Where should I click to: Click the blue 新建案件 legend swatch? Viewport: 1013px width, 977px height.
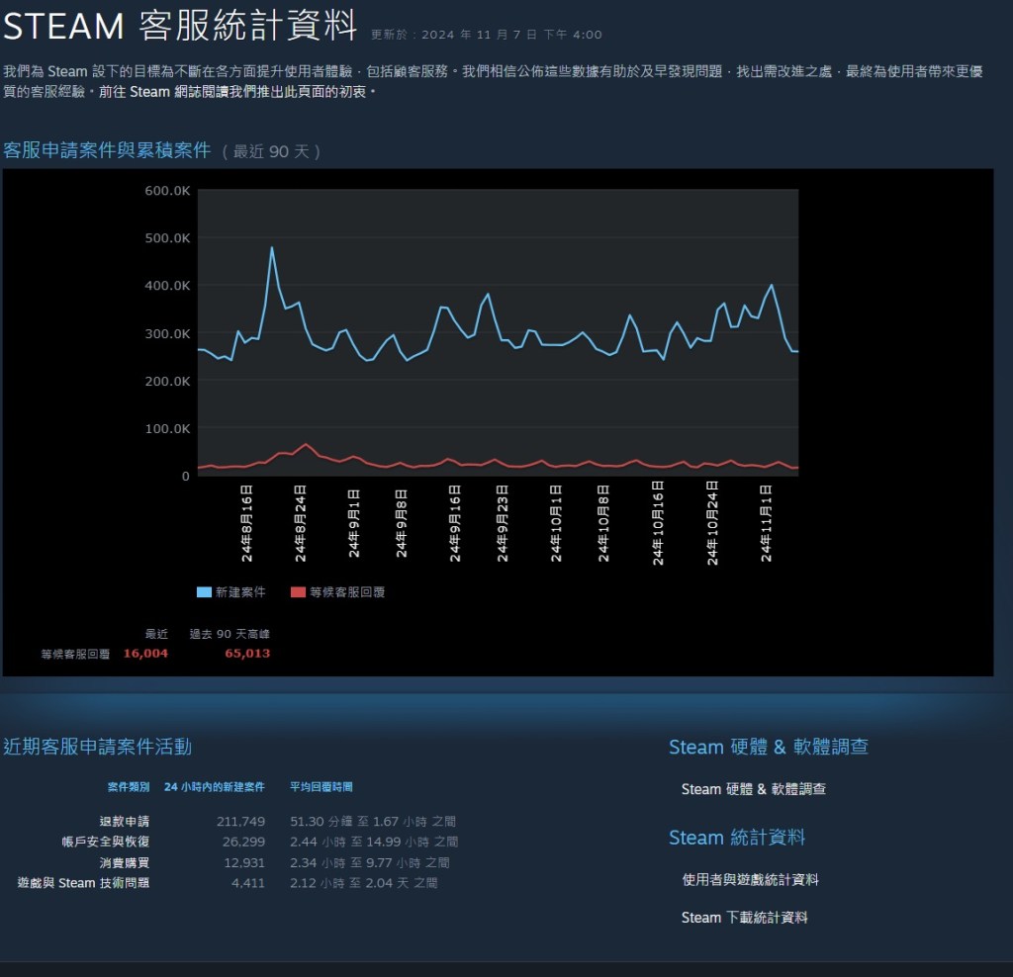(x=204, y=592)
